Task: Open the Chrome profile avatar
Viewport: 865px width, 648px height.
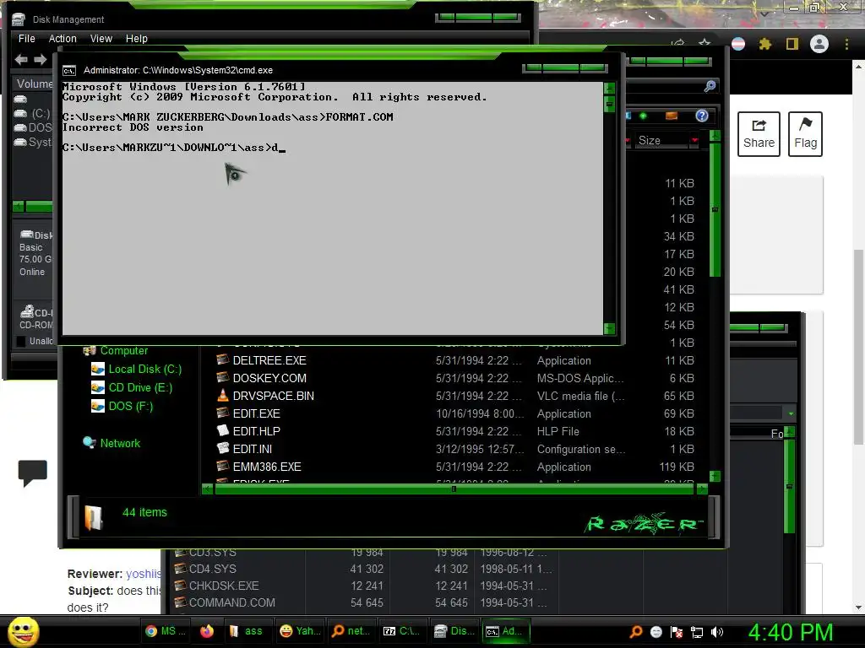Action: coord(819,44)
